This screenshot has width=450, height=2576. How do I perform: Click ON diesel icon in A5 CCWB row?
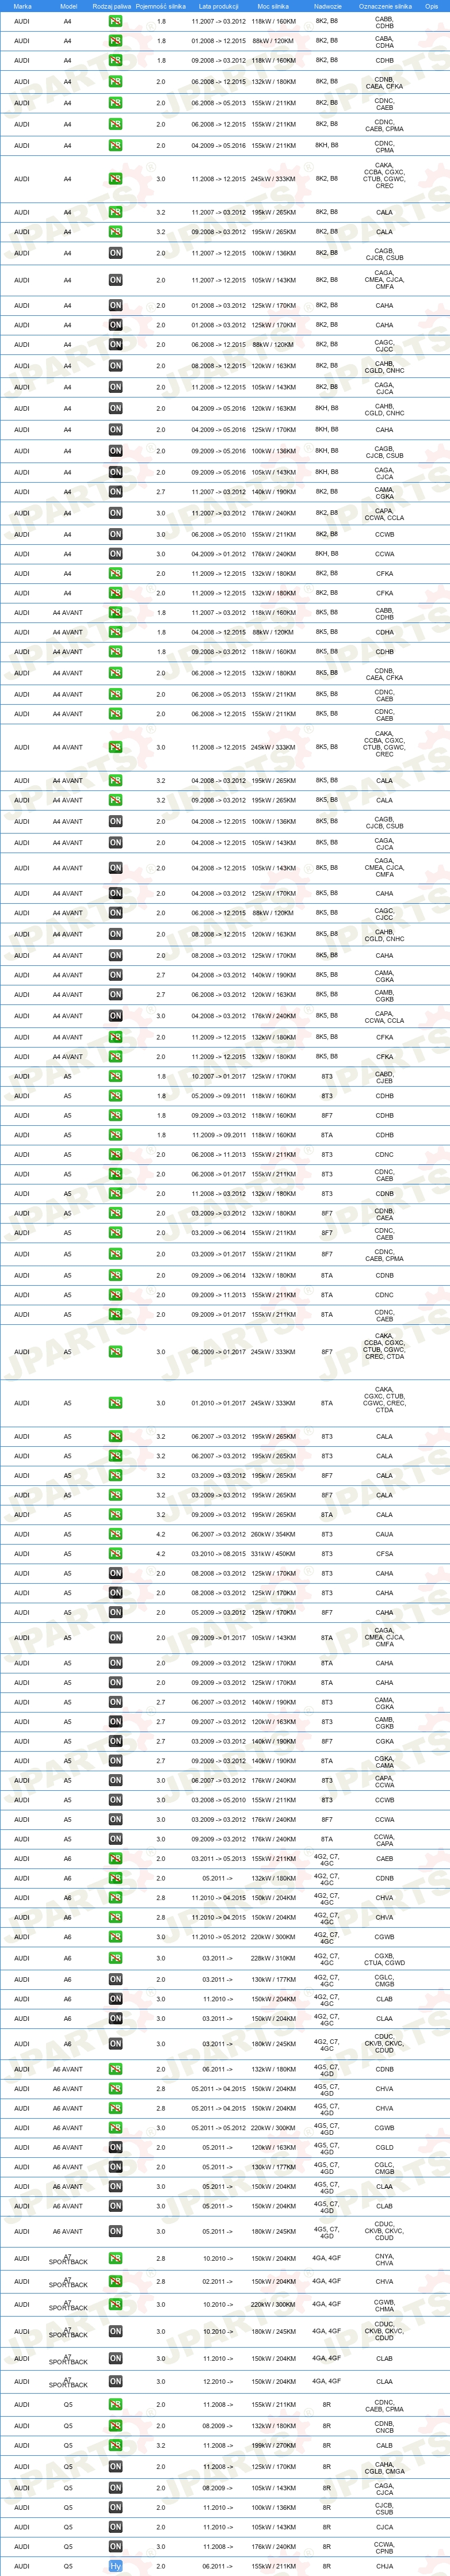115,1800
